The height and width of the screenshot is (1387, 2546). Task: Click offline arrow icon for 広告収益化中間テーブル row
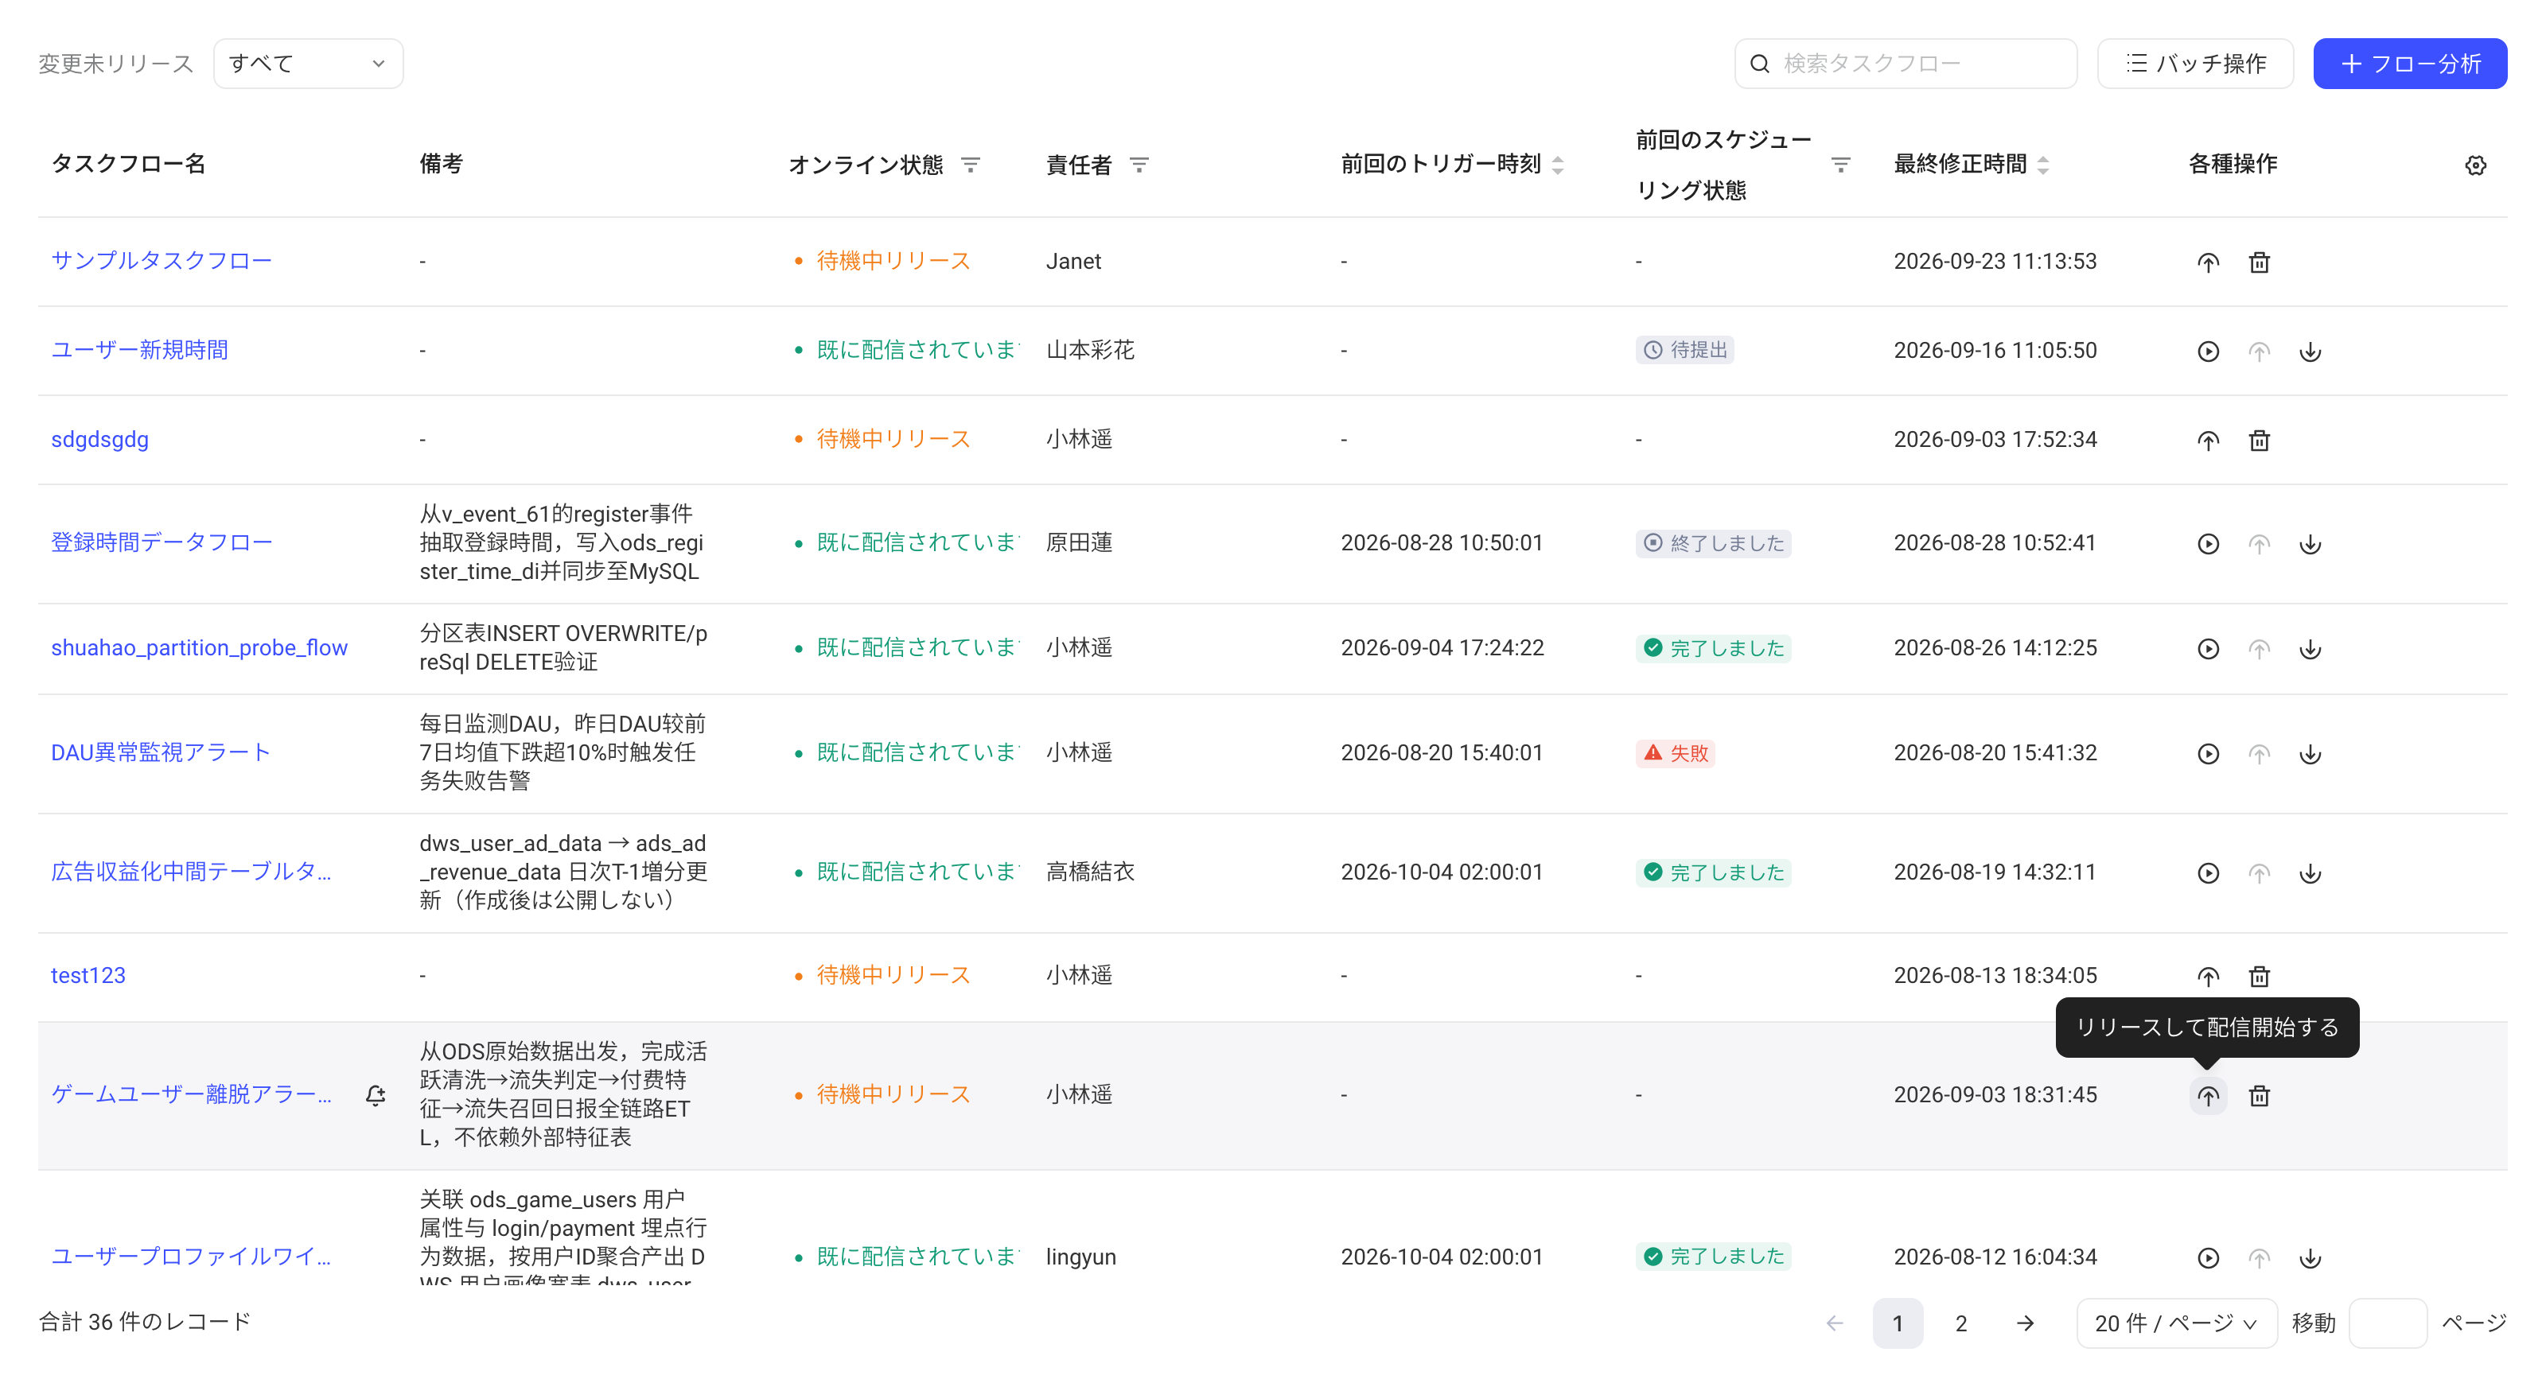click(x=2310, y=872)
